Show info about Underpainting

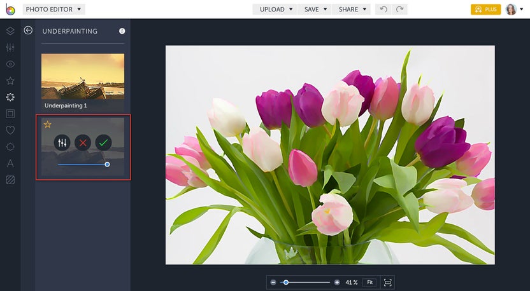[x=122, y=31]
